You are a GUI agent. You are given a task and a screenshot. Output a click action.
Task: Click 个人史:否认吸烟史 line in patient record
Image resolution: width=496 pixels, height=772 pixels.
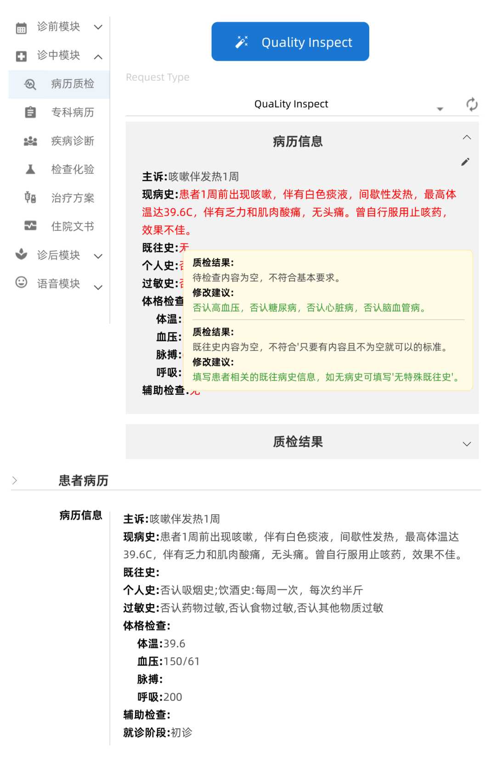243,590
